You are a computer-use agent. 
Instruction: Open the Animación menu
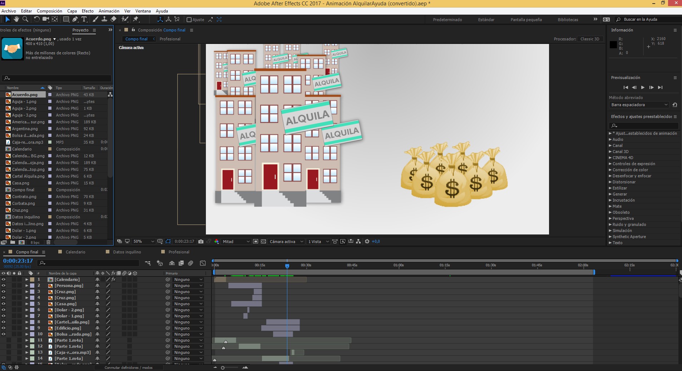(109, 11)
